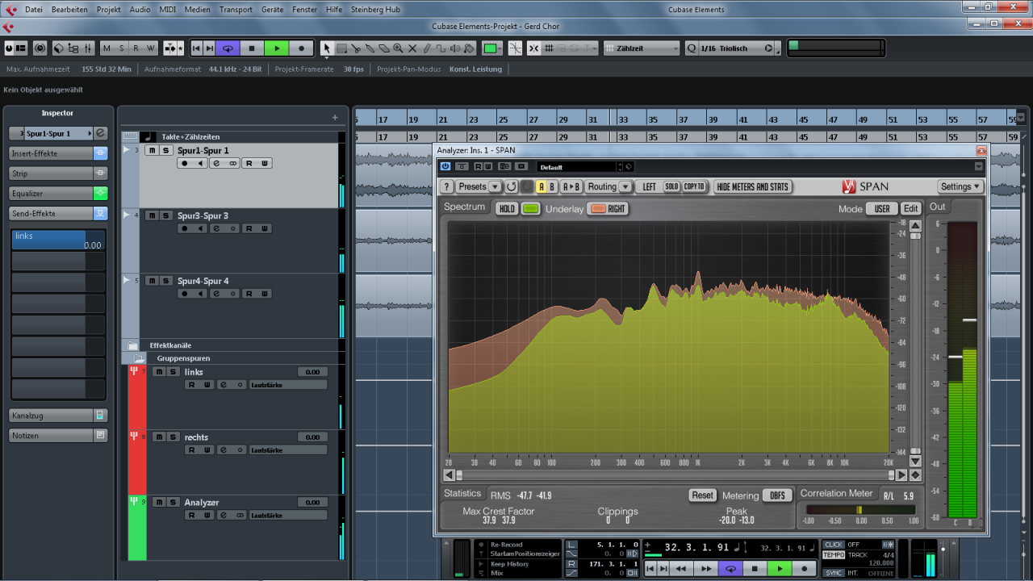Screen dimensions: 1033x581
Task: Open the MIDI menu
Action: pos(168,10)
